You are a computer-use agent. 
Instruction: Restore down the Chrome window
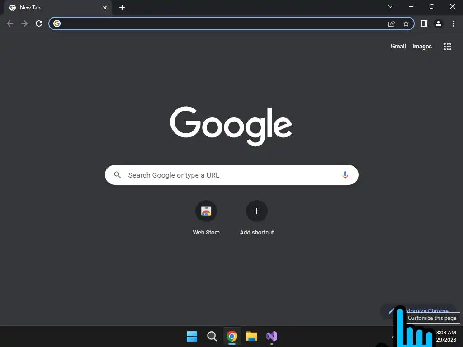pos(432,6)
